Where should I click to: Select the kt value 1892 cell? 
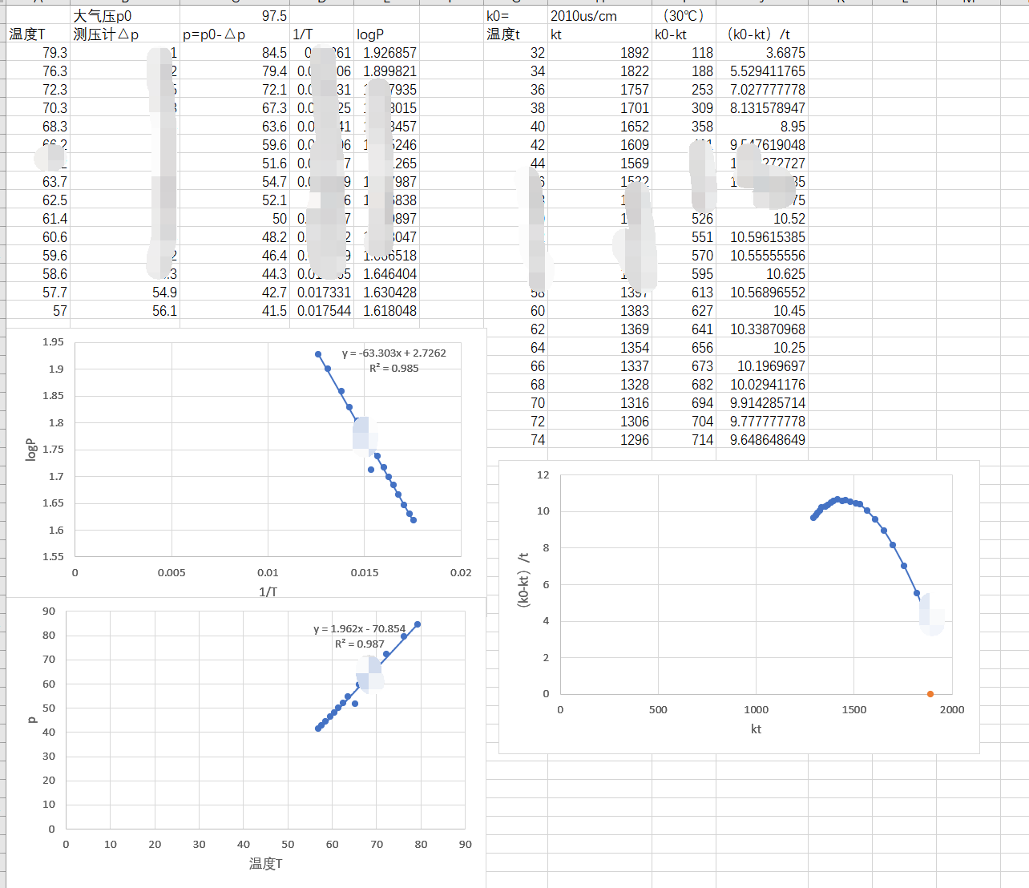click(x=634, y=53)
